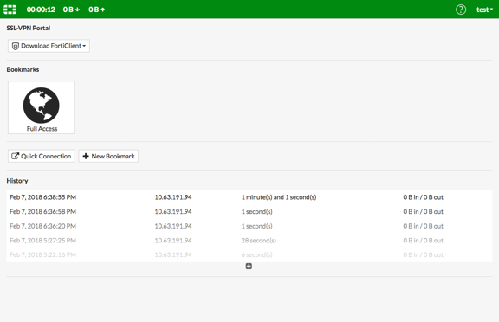499x322 pixels.
Task: Open the Download FortiClient dropdown
Action: [x=49, y=46]
